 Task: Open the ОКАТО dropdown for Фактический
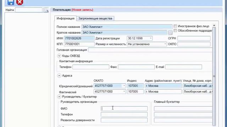pyautogui.click(x=124, y=92)
